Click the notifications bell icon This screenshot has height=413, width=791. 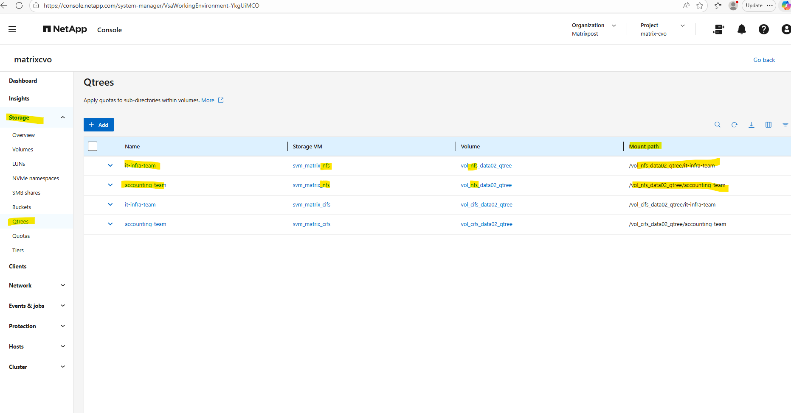tap(741, 29)
